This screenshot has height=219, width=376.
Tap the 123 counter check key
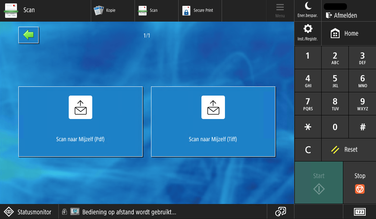359,212
